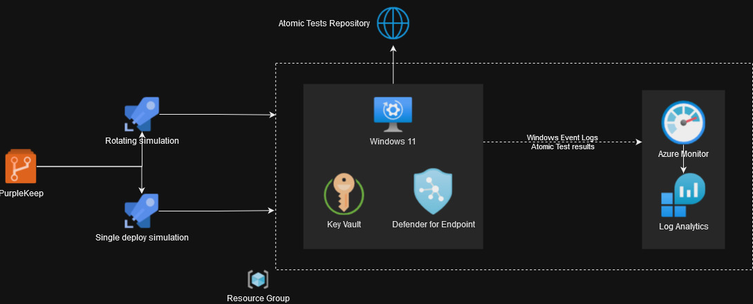This screenshot has width=753, height=304.
Task: Click the "Log Analytics" label
Action: [x=683, y=227]
